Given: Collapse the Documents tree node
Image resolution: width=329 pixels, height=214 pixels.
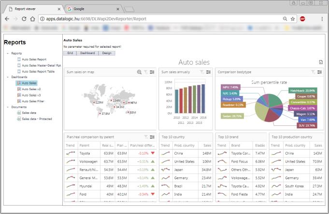Looking at the screenshot, I should (8, 107).
